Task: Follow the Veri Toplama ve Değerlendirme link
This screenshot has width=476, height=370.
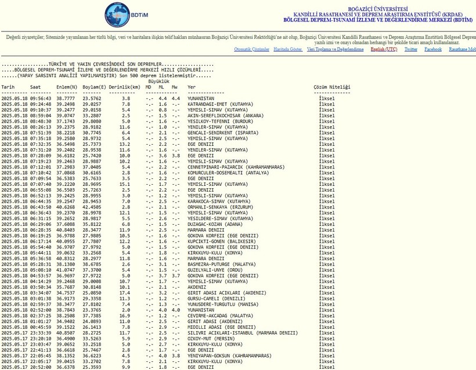Action: point(335,49)
